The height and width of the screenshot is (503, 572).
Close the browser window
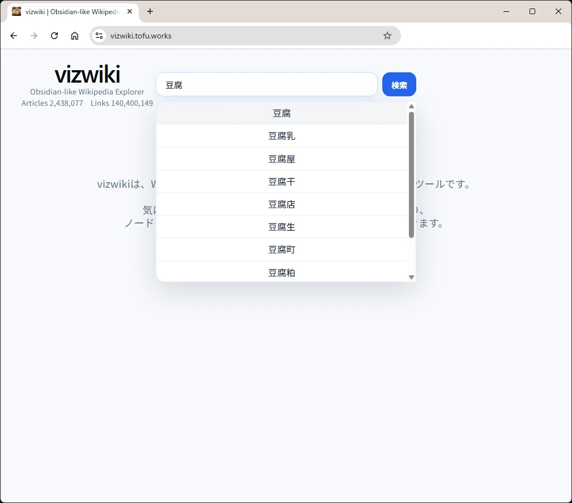[x=558, y=11]
